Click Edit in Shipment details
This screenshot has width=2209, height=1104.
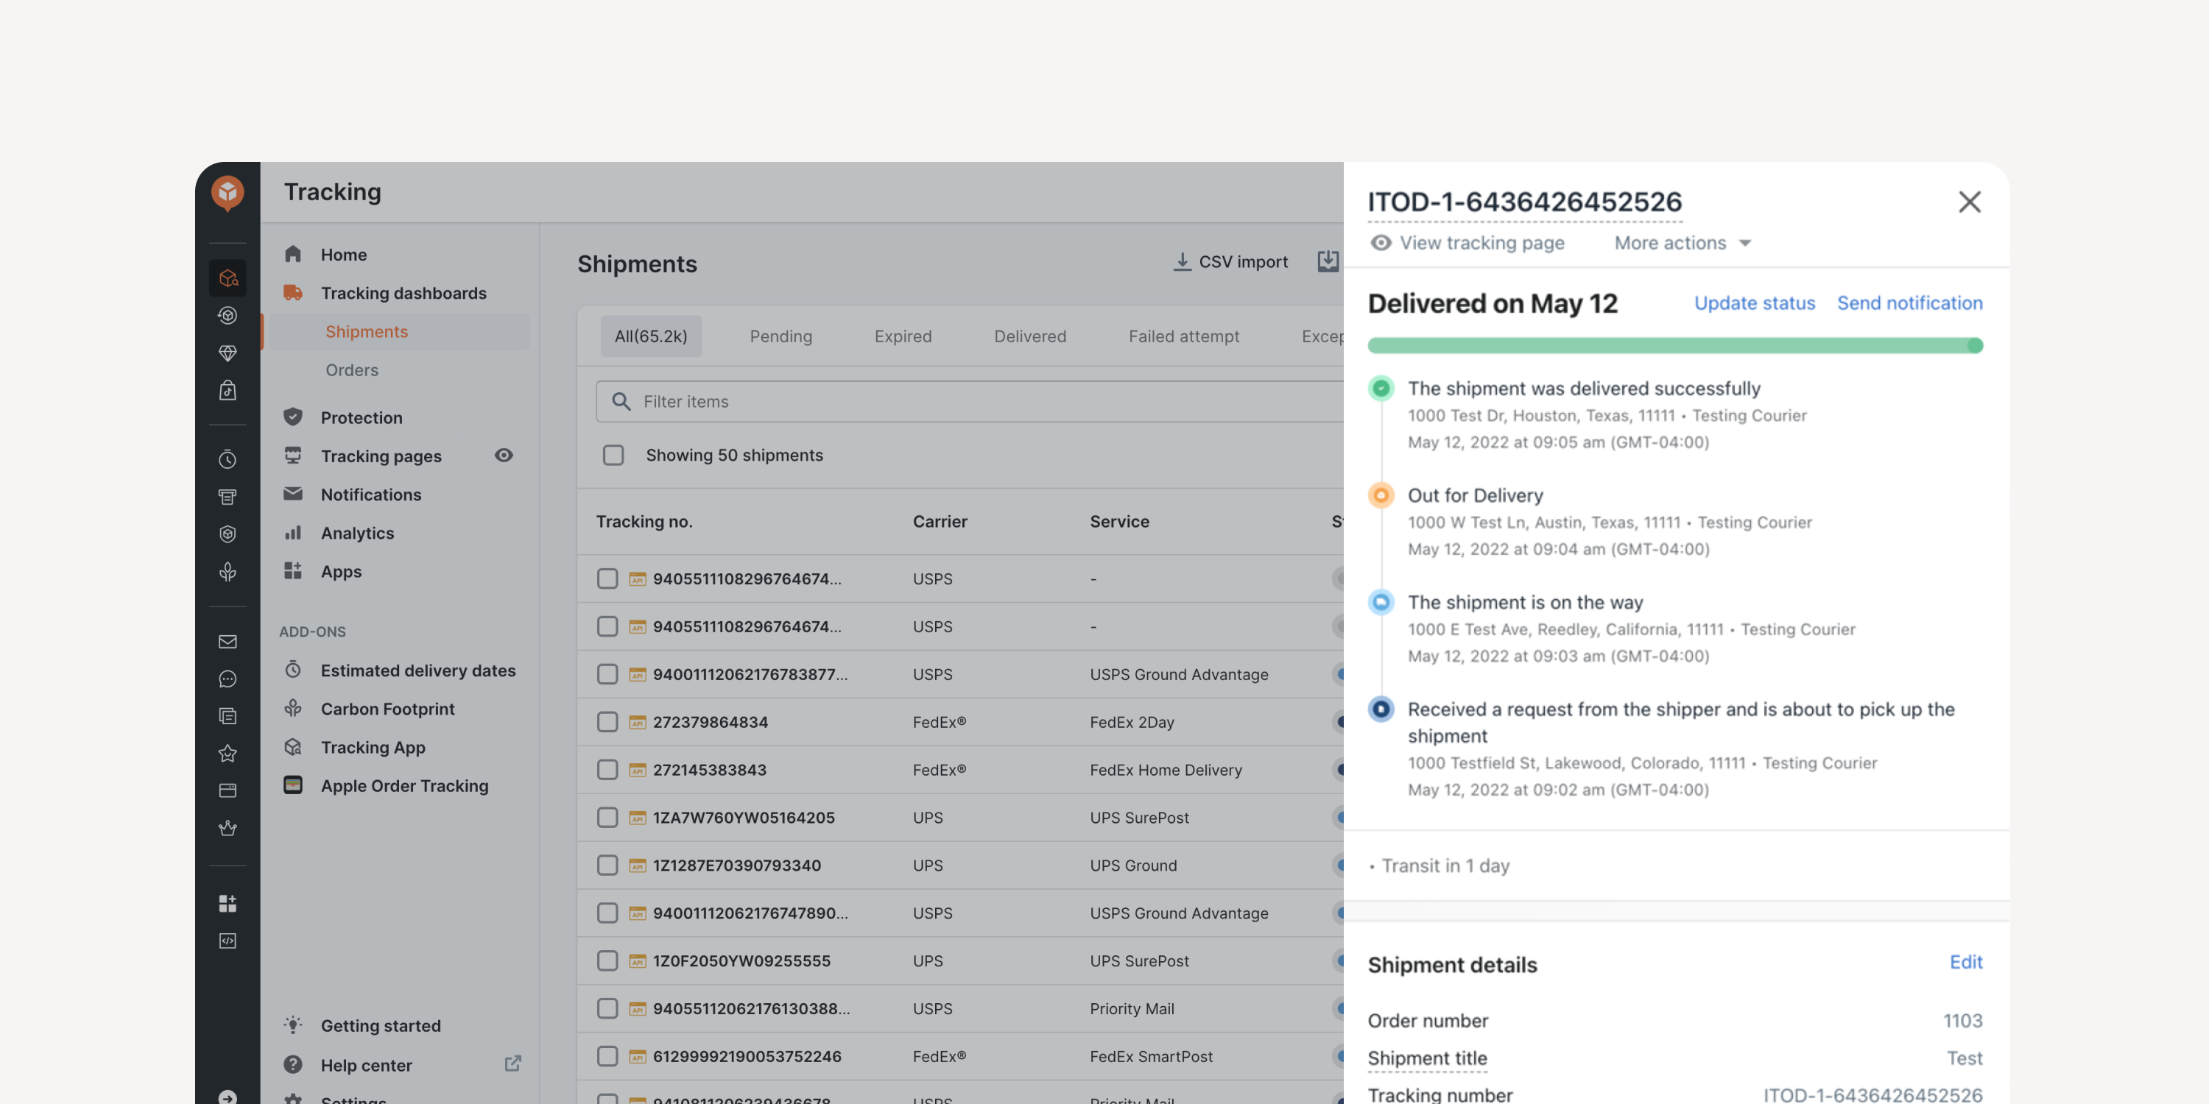click(1965, 962)
